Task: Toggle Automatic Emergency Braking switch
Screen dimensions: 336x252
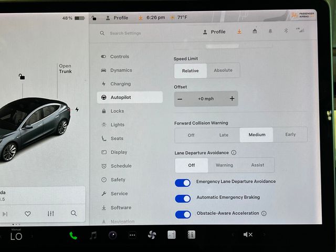Action: coord(183,198)
